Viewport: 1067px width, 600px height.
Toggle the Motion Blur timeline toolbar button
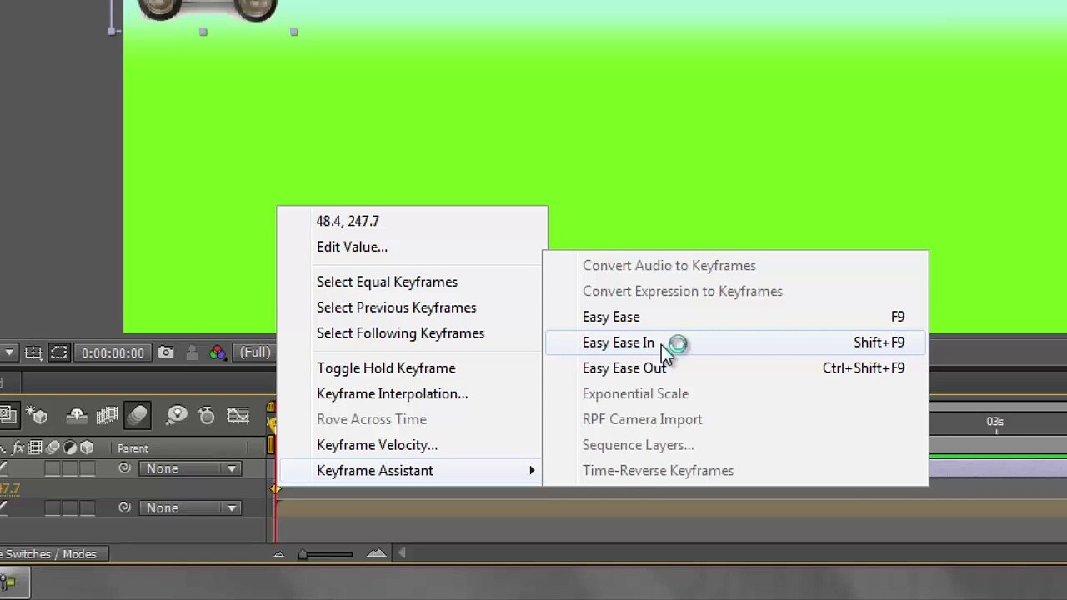tap(138, 415)
